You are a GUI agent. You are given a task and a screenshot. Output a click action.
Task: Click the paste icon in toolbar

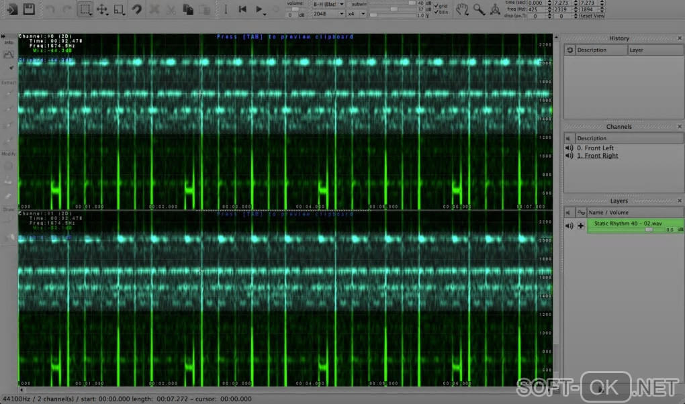[x=204, y=9]
